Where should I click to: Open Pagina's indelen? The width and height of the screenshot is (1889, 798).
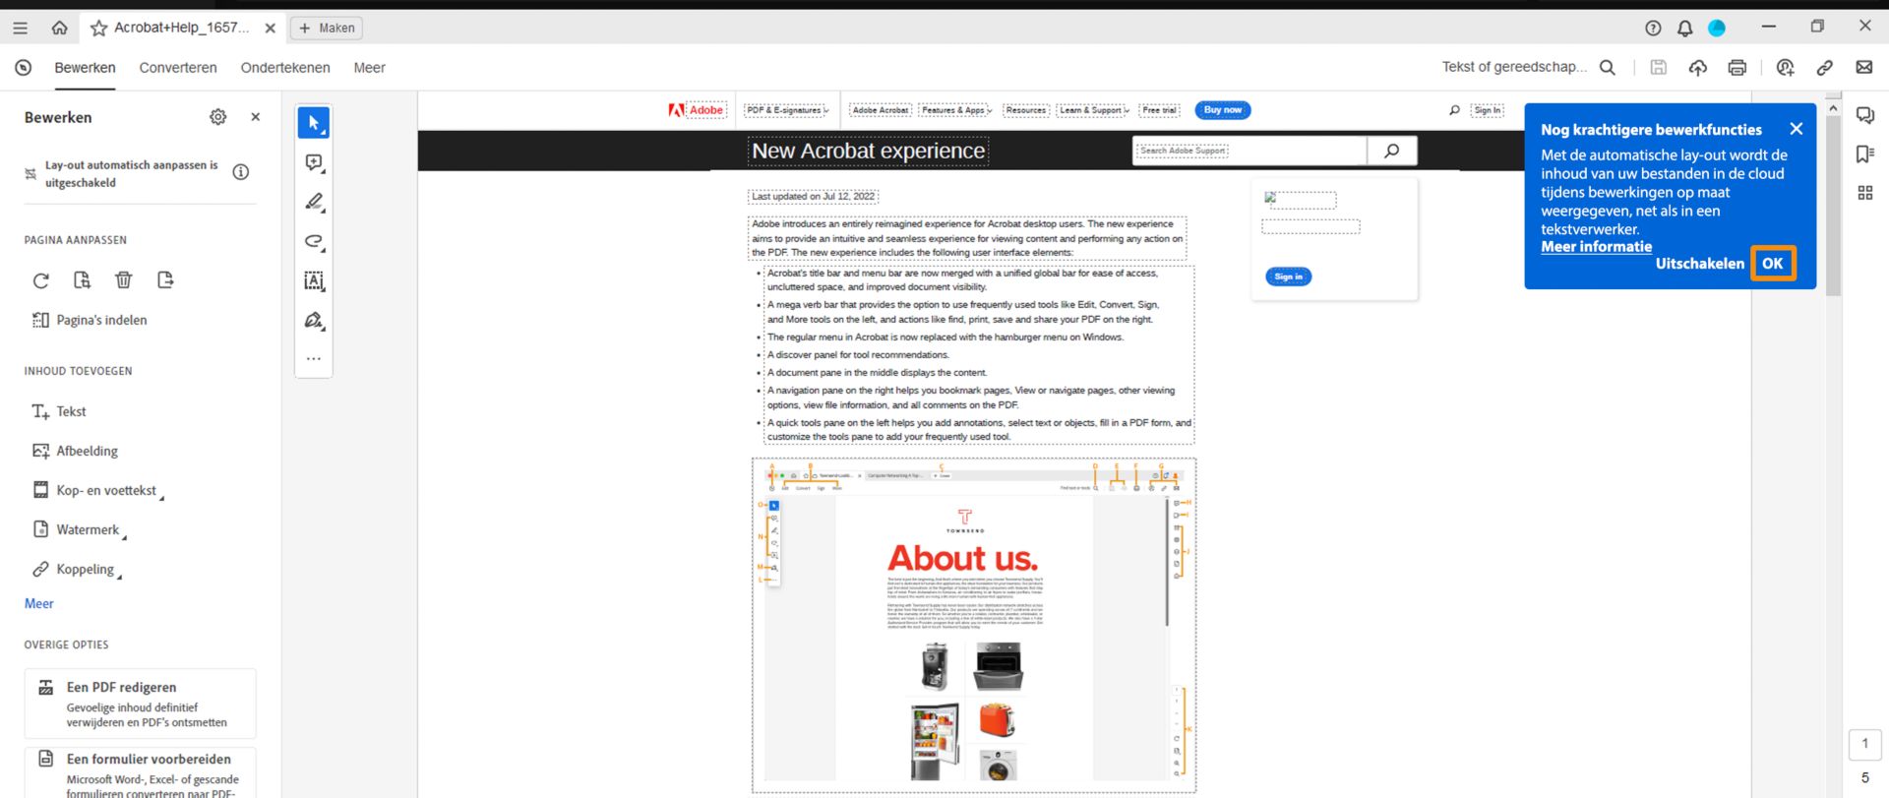coord(90,320)
